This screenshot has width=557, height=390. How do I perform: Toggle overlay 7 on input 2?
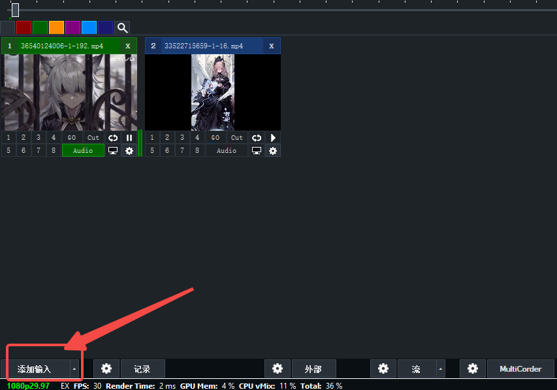182,151
